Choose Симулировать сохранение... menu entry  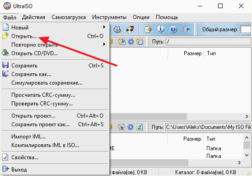(55, 83)
